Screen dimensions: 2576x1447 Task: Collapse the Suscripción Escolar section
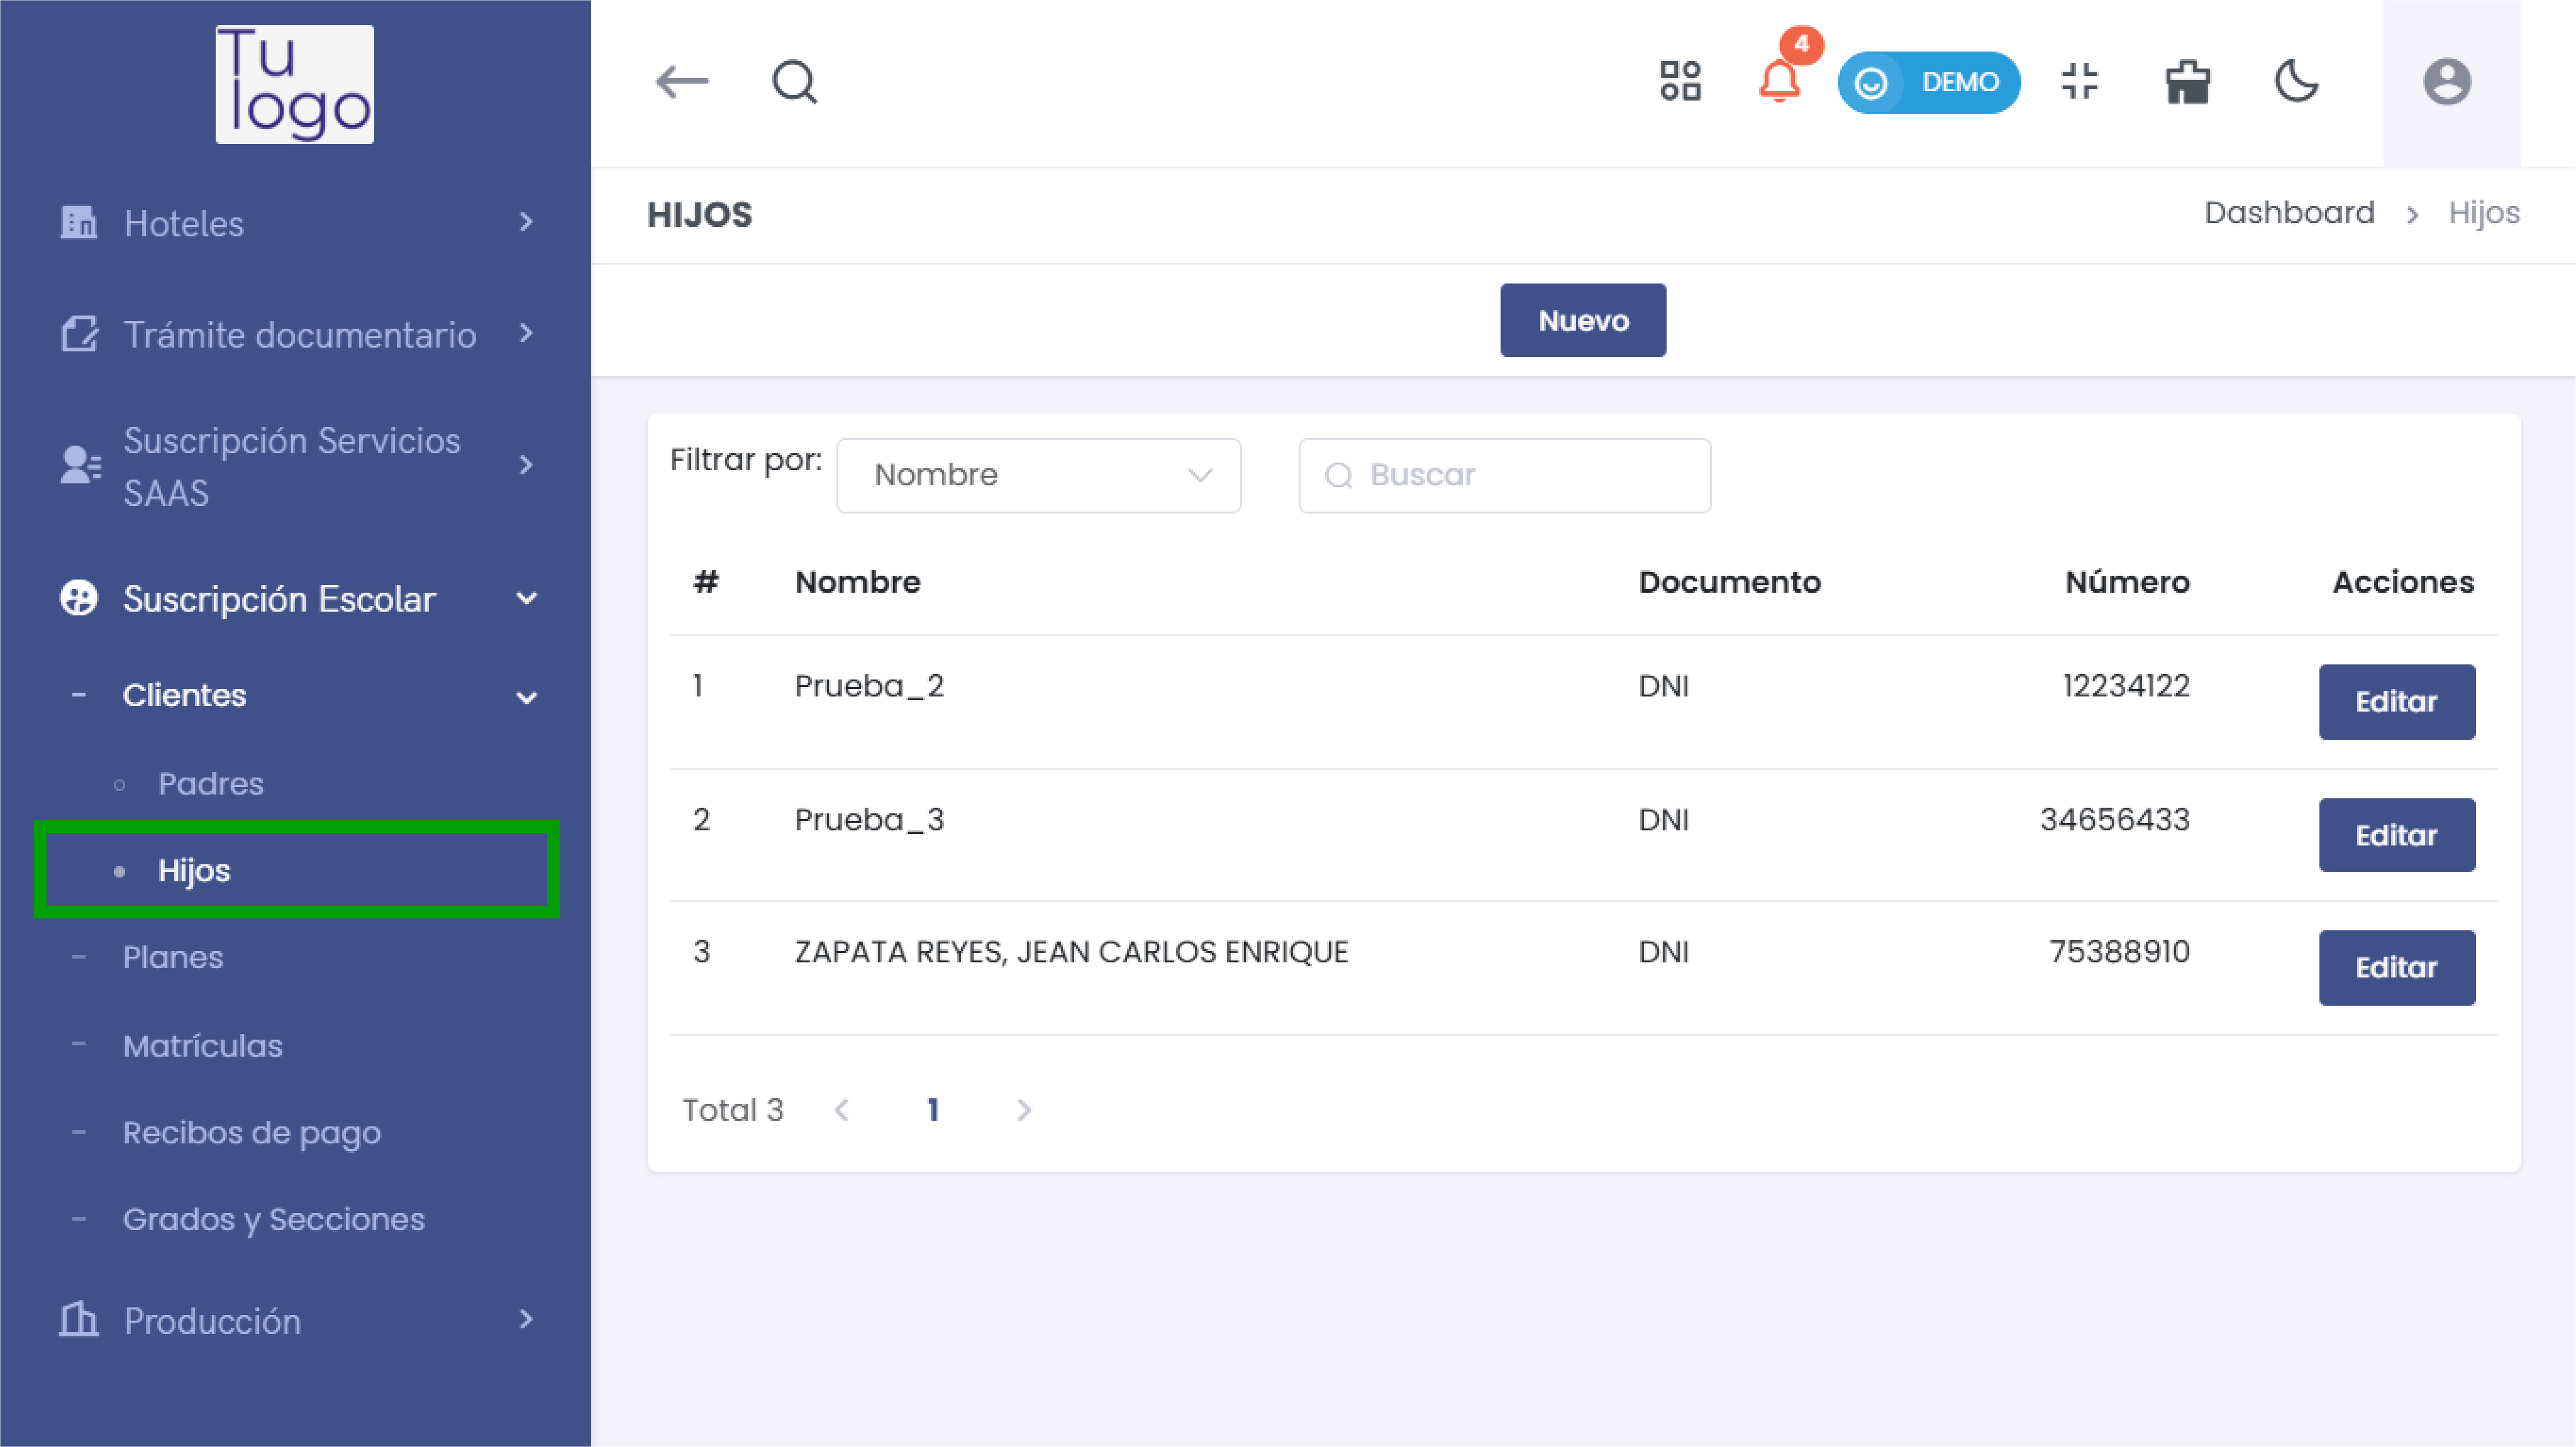296,598
